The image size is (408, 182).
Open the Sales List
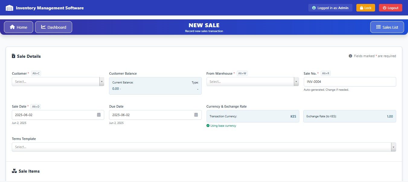point(387,27)
